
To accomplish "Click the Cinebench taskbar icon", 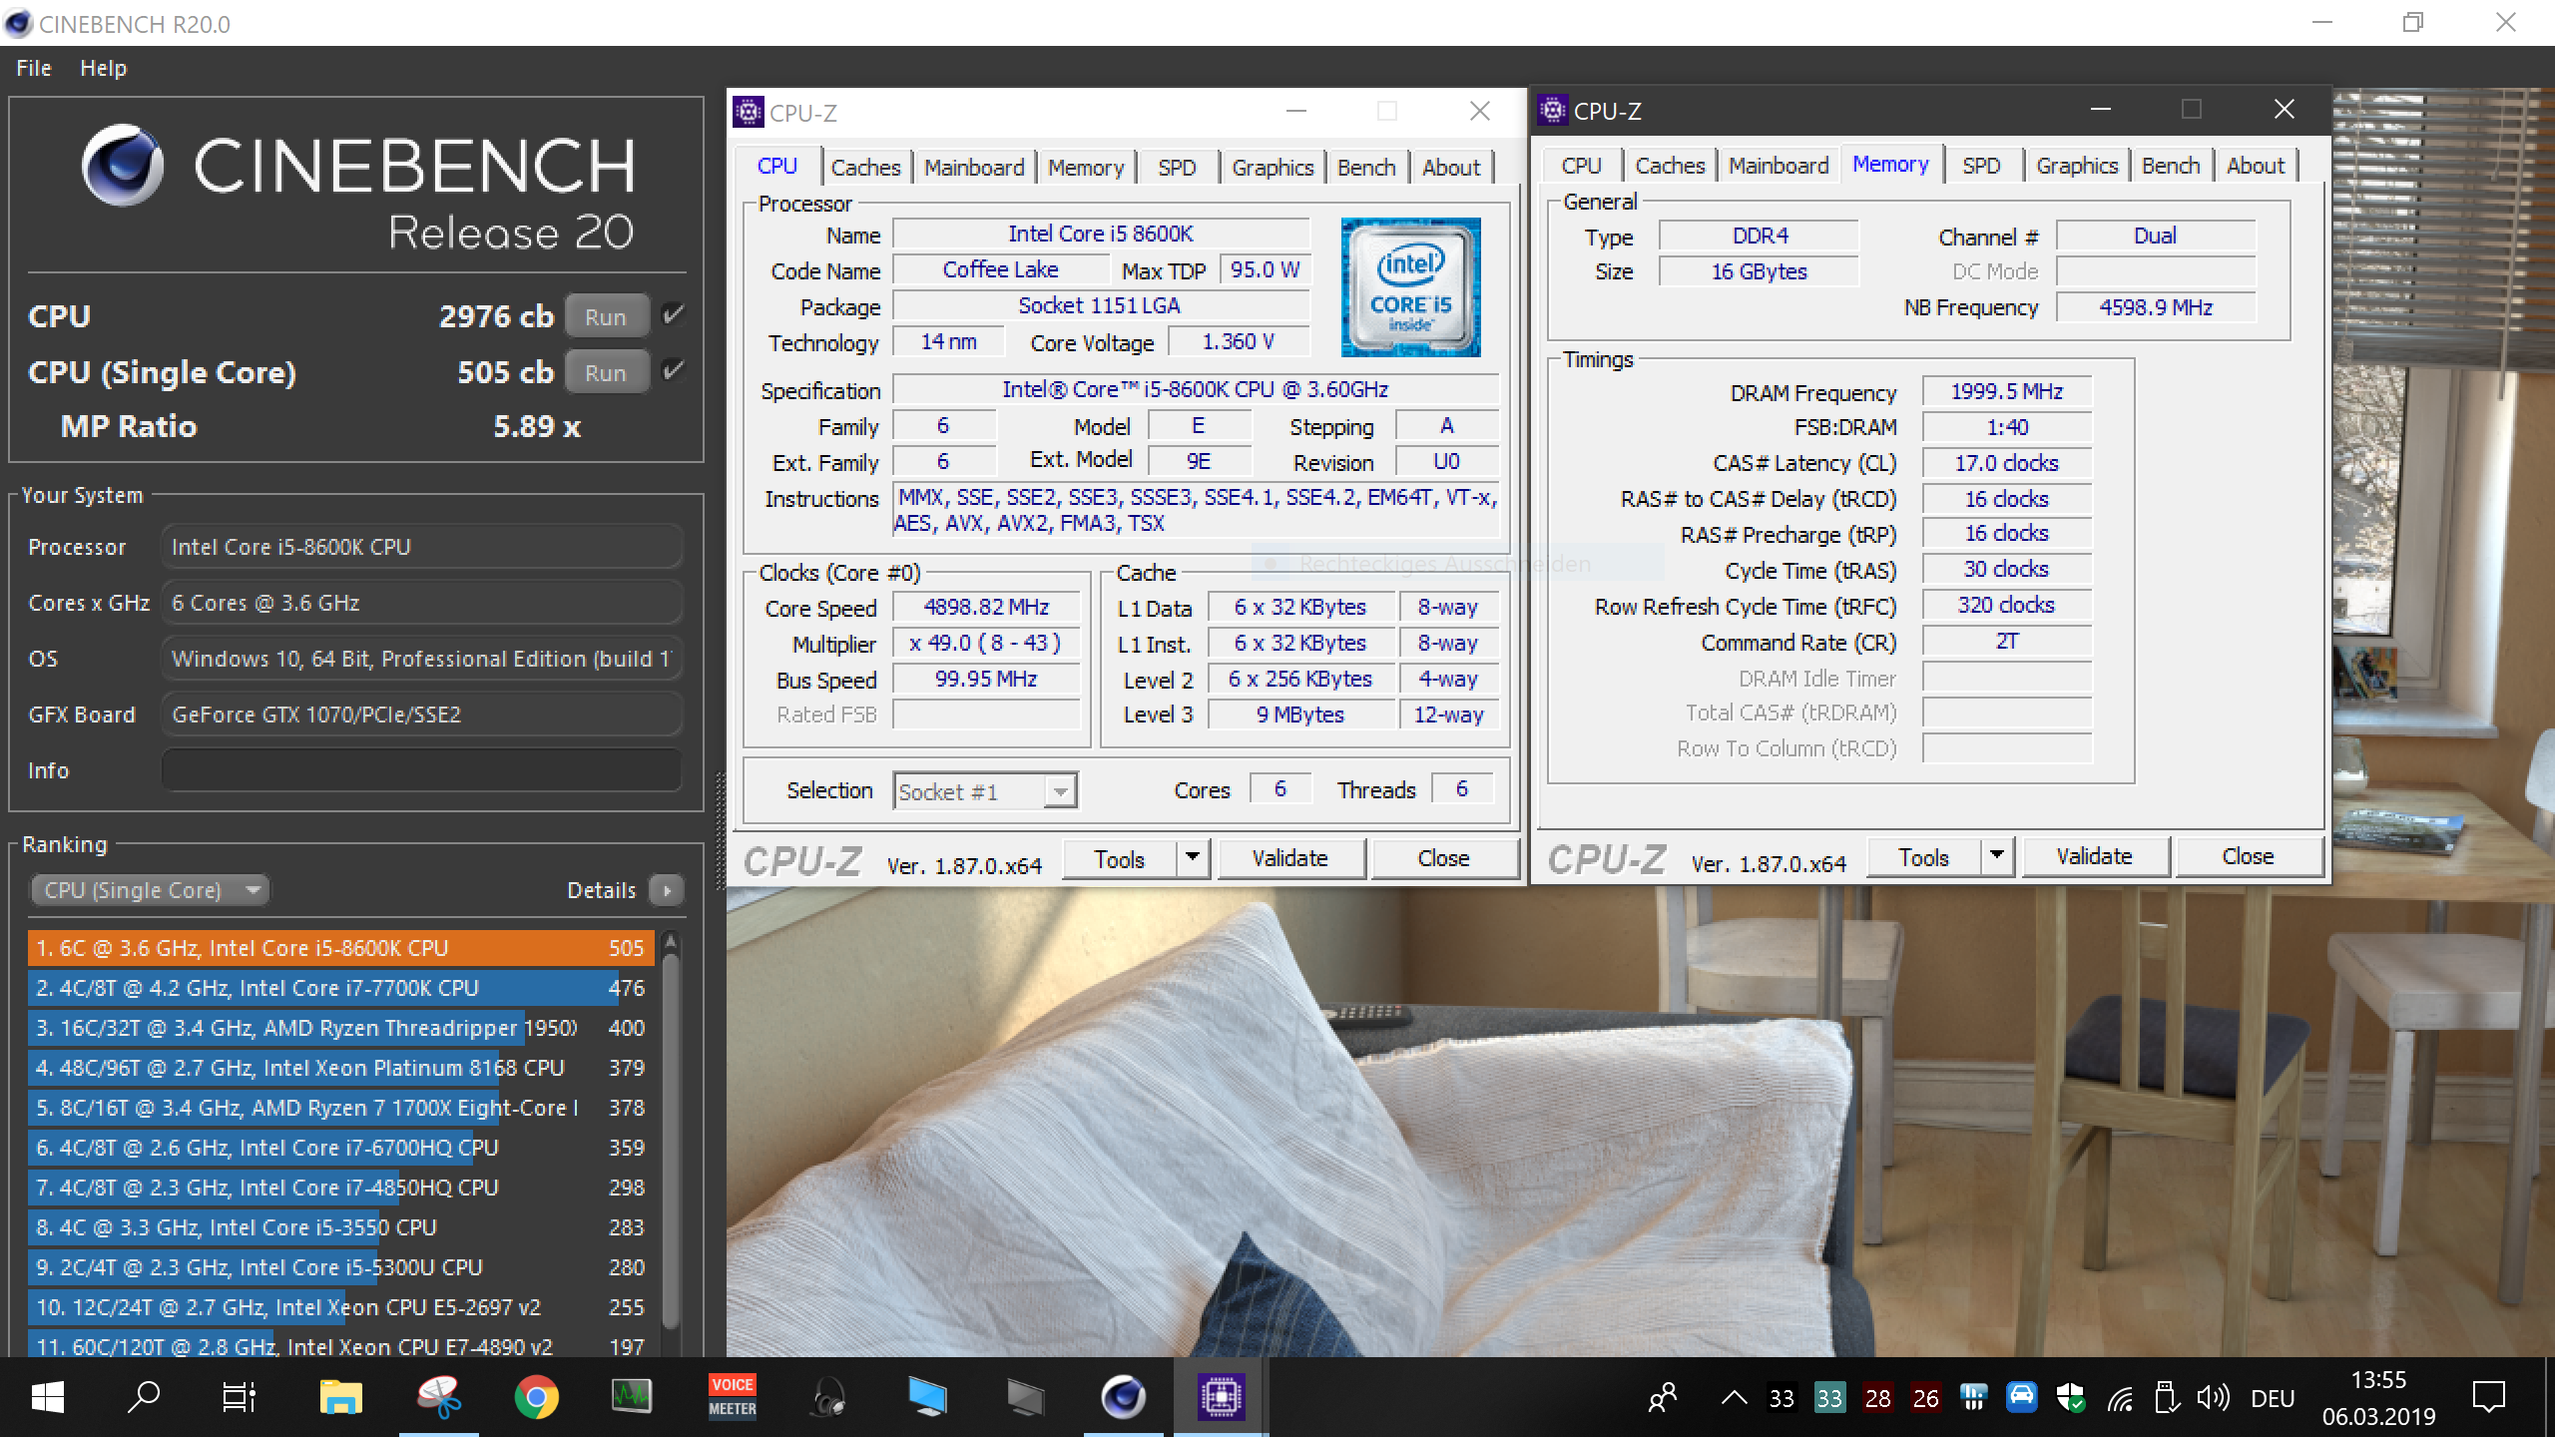I will 1123,1397.
